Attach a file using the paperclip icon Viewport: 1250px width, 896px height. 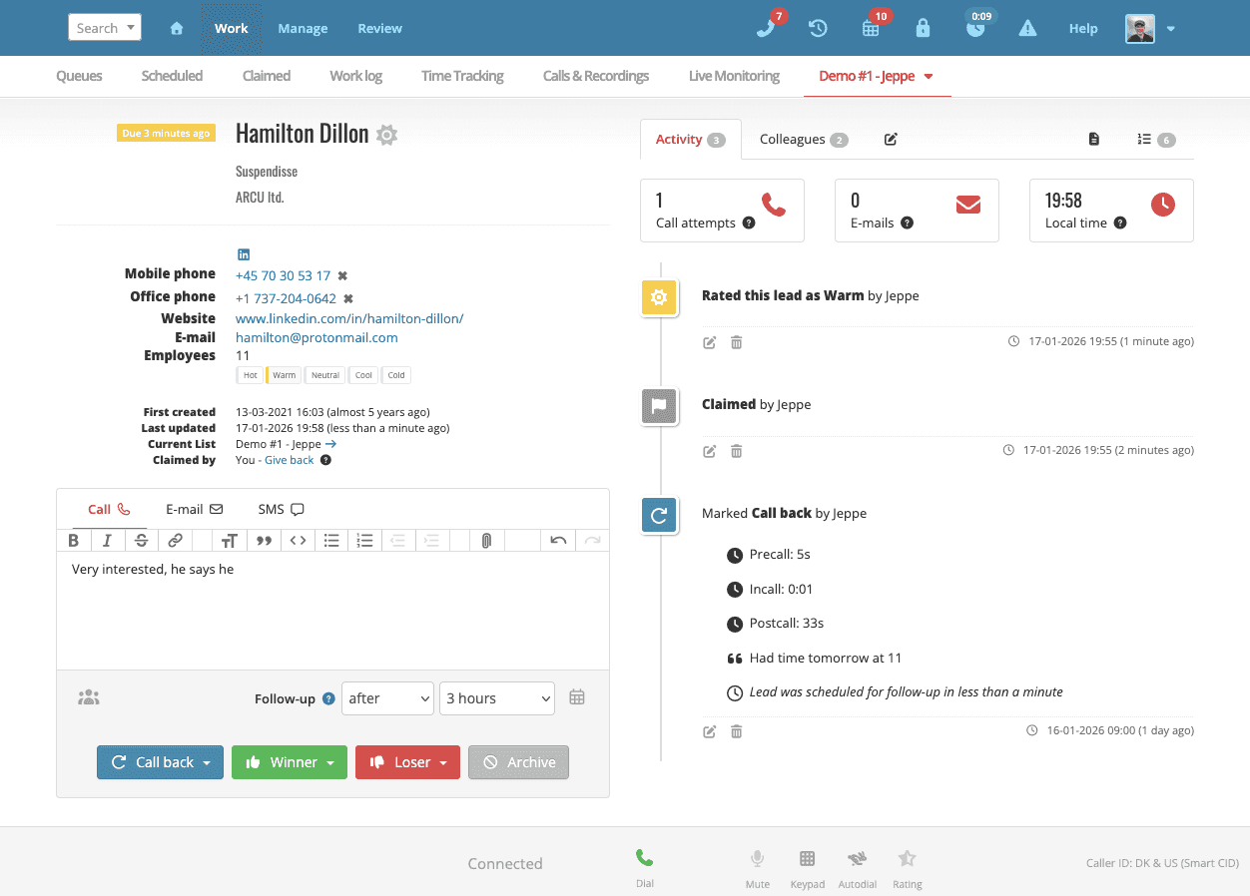[486, 540]
